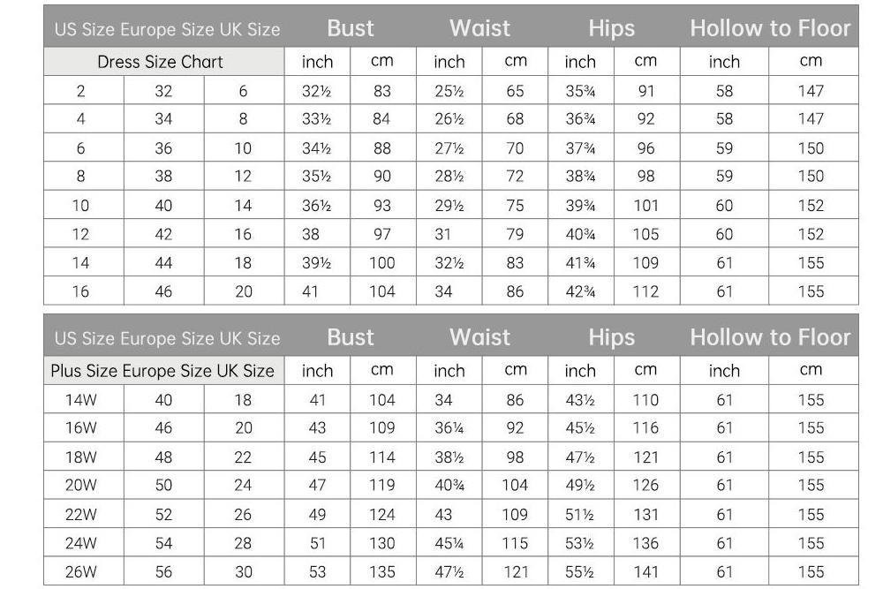Select the 20W size cell
The image size is (883, 589).
pyautogui.click(x=81, y=486)
